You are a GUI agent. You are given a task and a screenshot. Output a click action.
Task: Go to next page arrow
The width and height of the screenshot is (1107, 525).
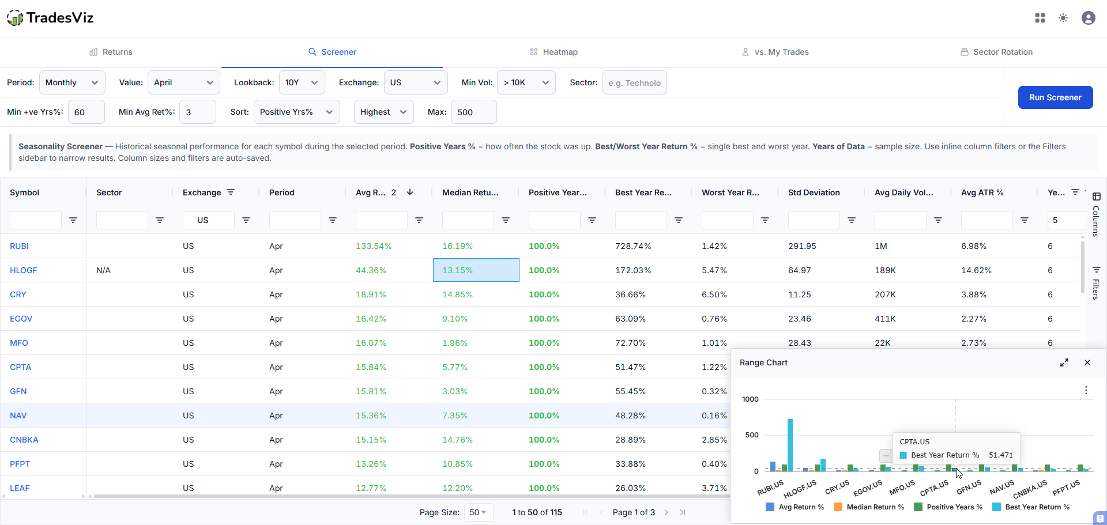667,512
